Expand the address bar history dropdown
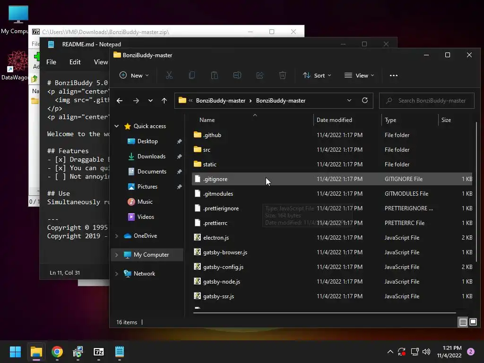Screen dimensions: 484x363 pos(349,100)
